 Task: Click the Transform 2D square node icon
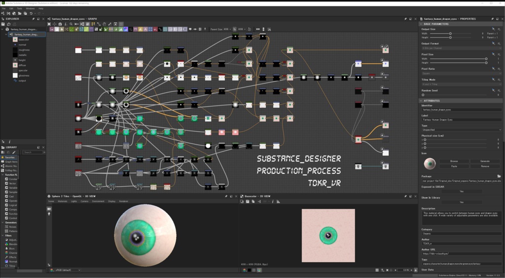pyautogui.click(x=150, y=29)
